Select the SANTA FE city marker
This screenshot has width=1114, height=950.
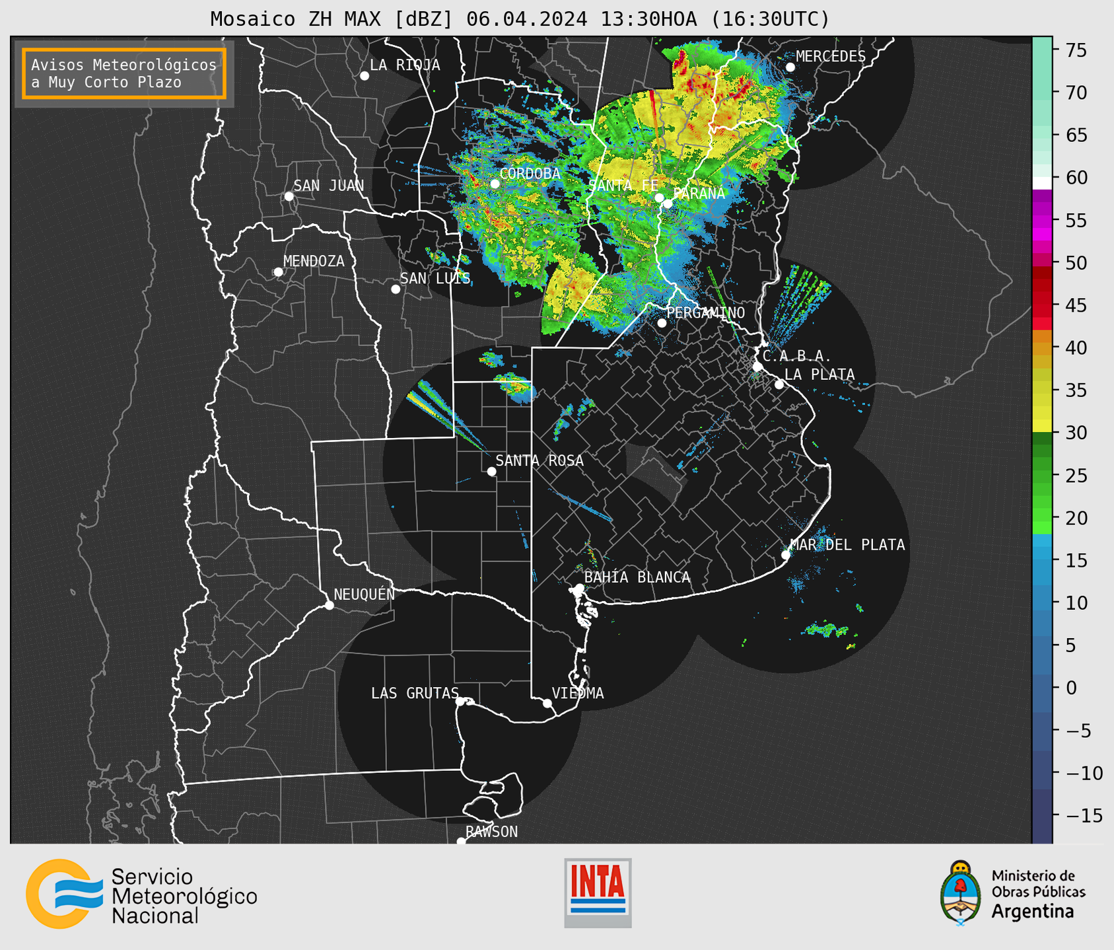point(659,198)
